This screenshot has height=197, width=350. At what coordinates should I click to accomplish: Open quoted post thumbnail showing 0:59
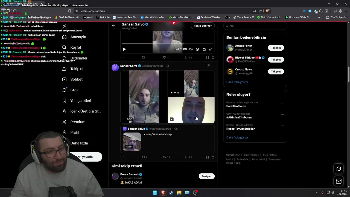click(x=132, y=142)
